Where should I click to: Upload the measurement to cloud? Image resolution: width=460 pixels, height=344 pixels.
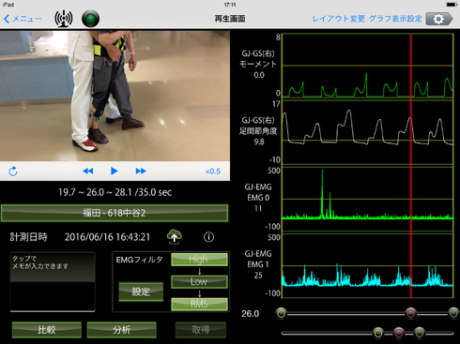[175, 237]
